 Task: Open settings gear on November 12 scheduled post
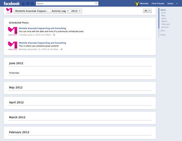pyautogui.click(x=62, y=49)
